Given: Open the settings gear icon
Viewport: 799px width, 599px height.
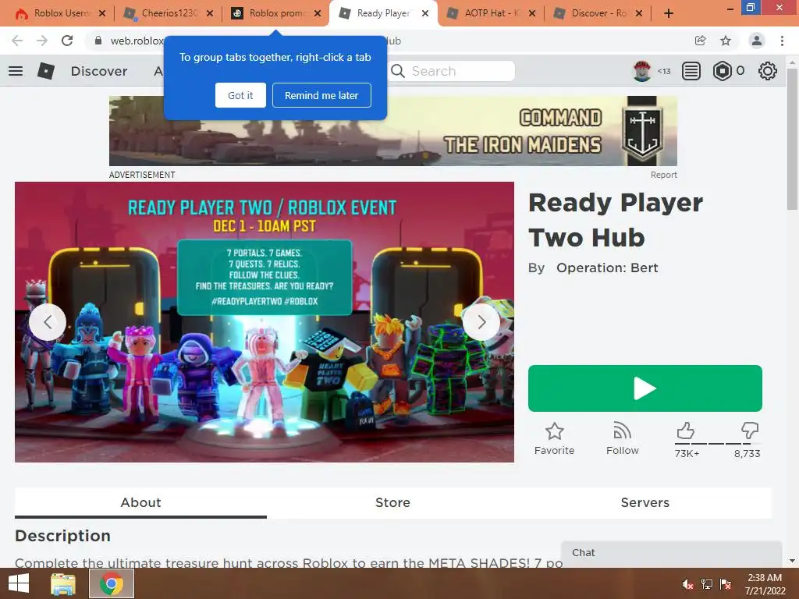Looking at the screenshot, I should coord(768,71).
